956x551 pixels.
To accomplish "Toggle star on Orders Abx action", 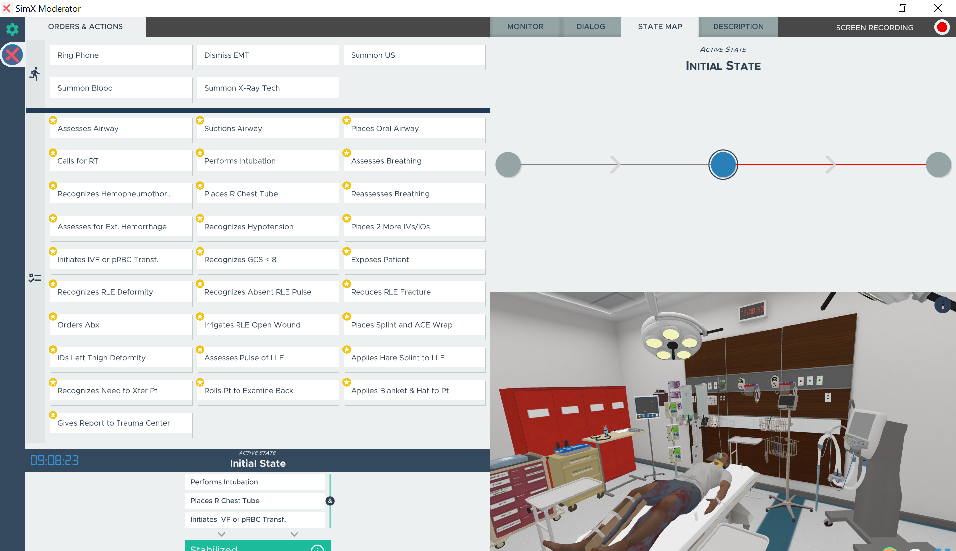I will point(53,317).
